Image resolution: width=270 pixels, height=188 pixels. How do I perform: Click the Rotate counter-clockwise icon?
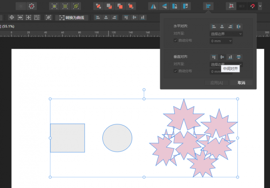tap(175, 6)
